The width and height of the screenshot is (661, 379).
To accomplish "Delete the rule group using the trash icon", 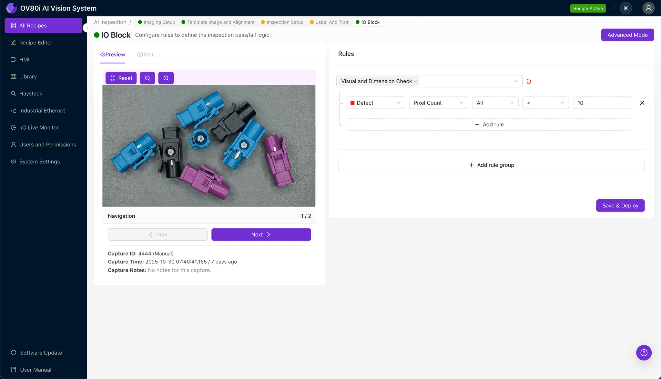I will (x=529, y=81).
